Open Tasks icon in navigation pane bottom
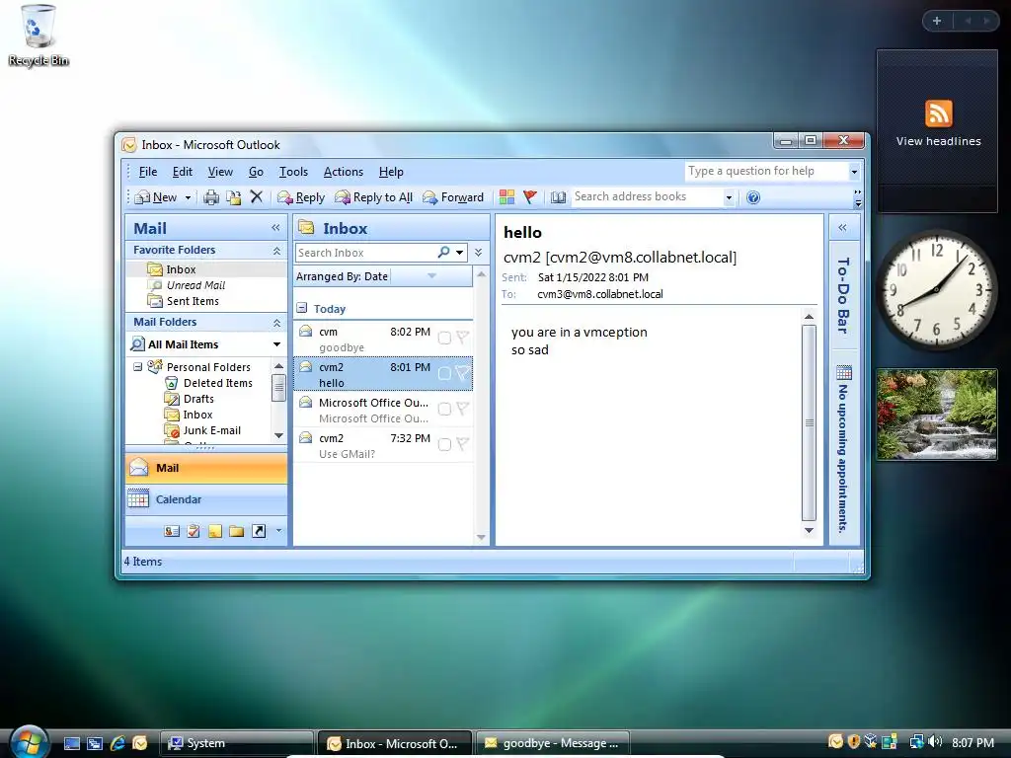1011x758 pixels. pyautogui.click(x=194, y=531)
